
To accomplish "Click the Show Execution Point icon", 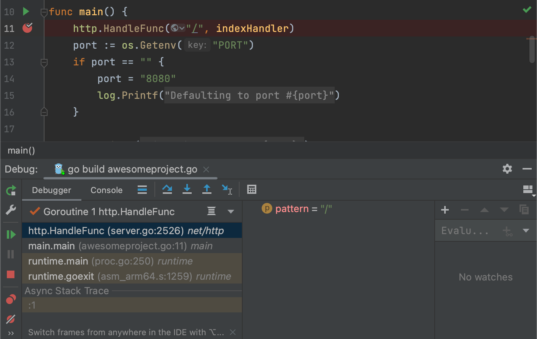I will pyautogui.click(x=142, y=189).
